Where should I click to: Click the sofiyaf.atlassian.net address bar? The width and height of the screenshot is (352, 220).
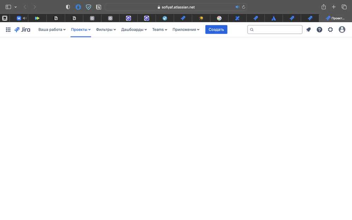pyautogui.click(x=176, y=7)
